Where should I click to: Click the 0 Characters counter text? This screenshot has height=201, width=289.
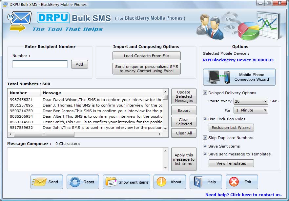[x=68, y=144]
